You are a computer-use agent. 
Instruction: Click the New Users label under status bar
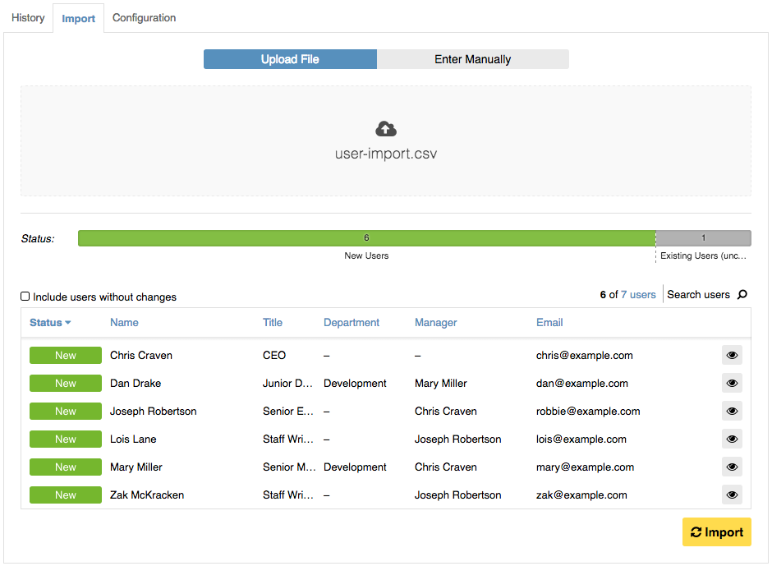(366, 255)
